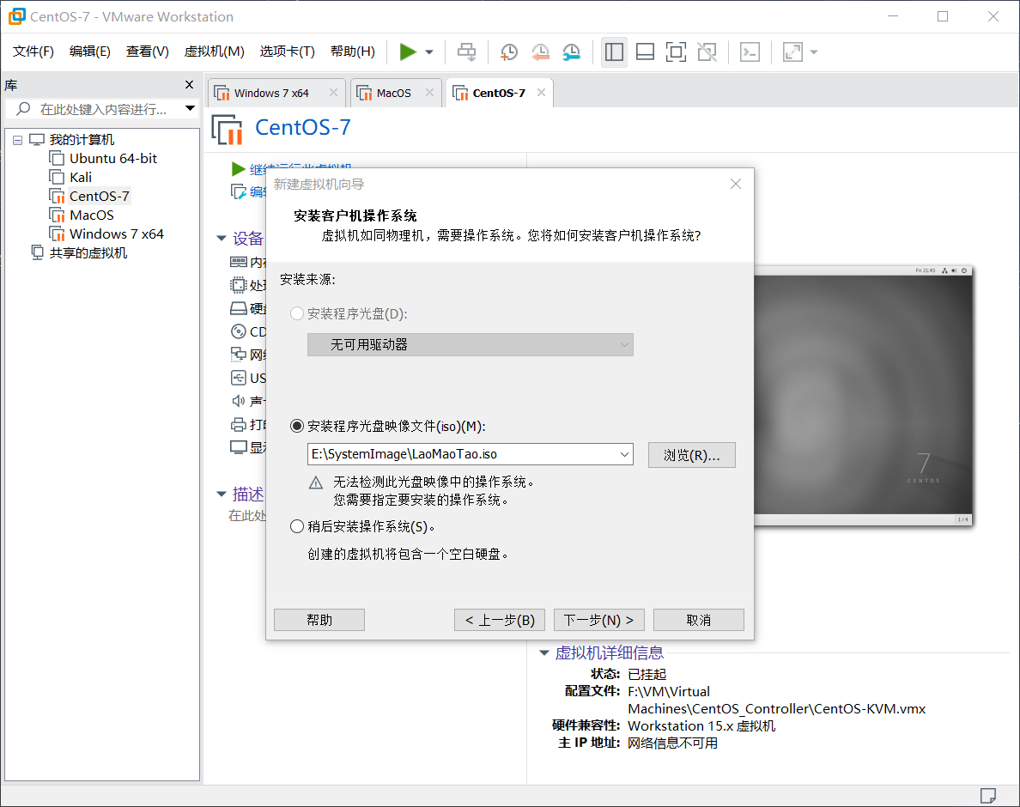This screenshot has height=807, width=1020.
Task: Collapse the 我的计算机 tree node
Action: (17, 139)
